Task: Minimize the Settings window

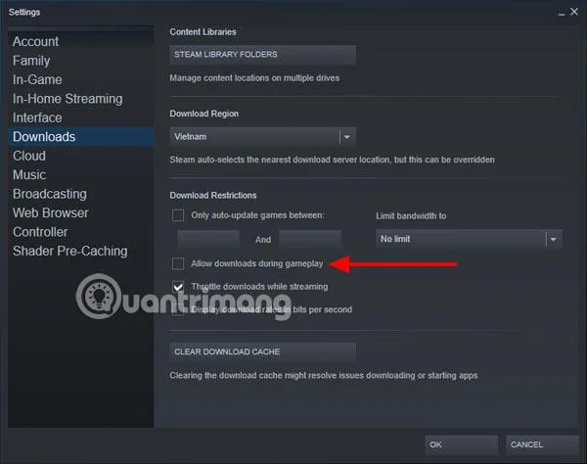Action: (562, 13)
